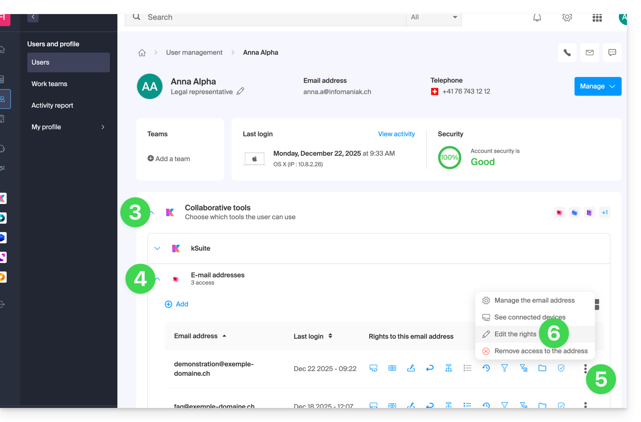Open the Manage dropdown button

click(x=597, y=86)
